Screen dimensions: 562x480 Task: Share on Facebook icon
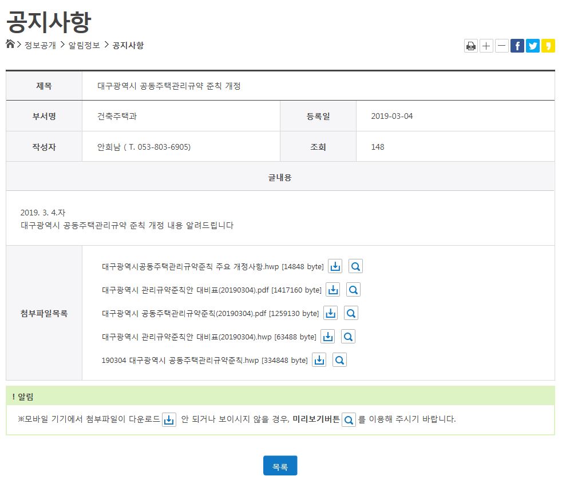click(517, 46)
